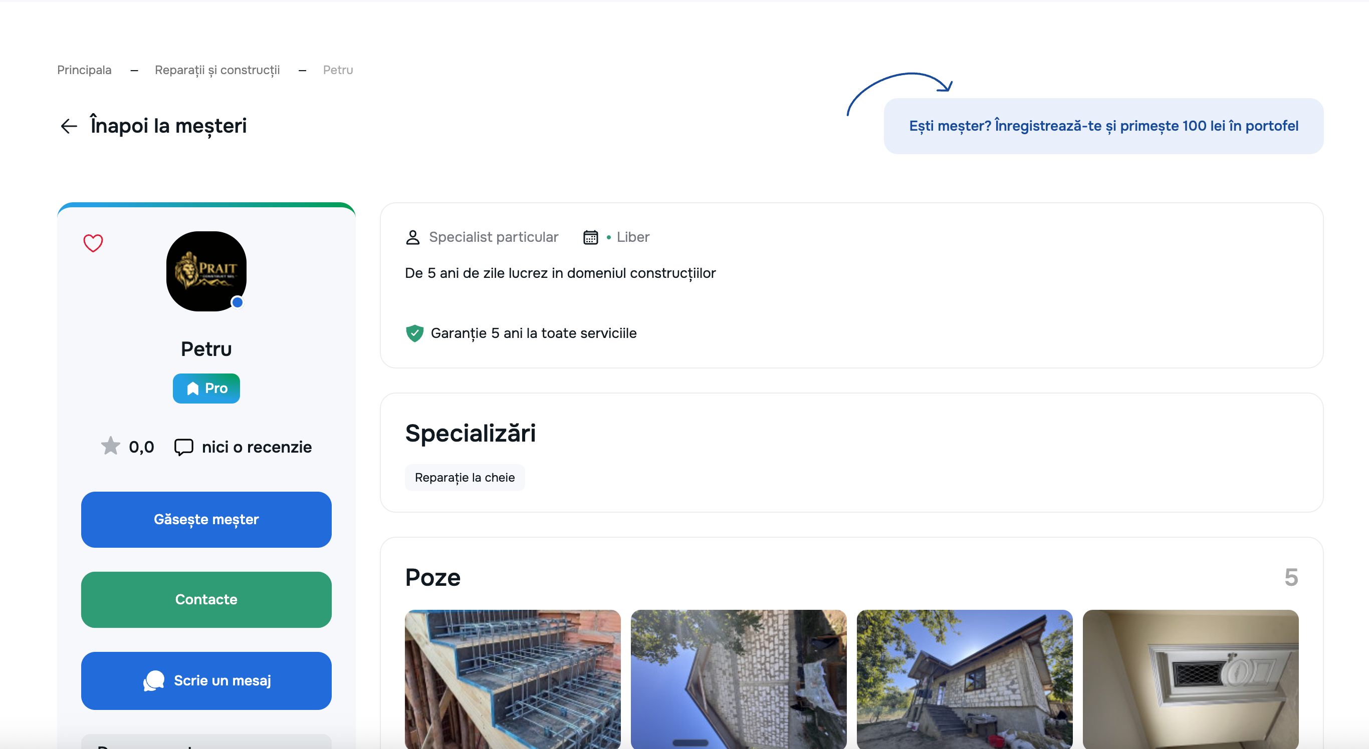The height and width of the screenshot is (749, 1369).
Task: Click the green guarantee shield icon
Action: 414,333
